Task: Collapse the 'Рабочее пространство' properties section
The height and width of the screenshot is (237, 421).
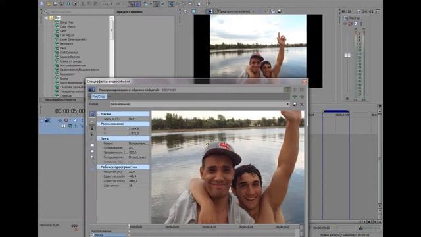Action: (99, 167)
